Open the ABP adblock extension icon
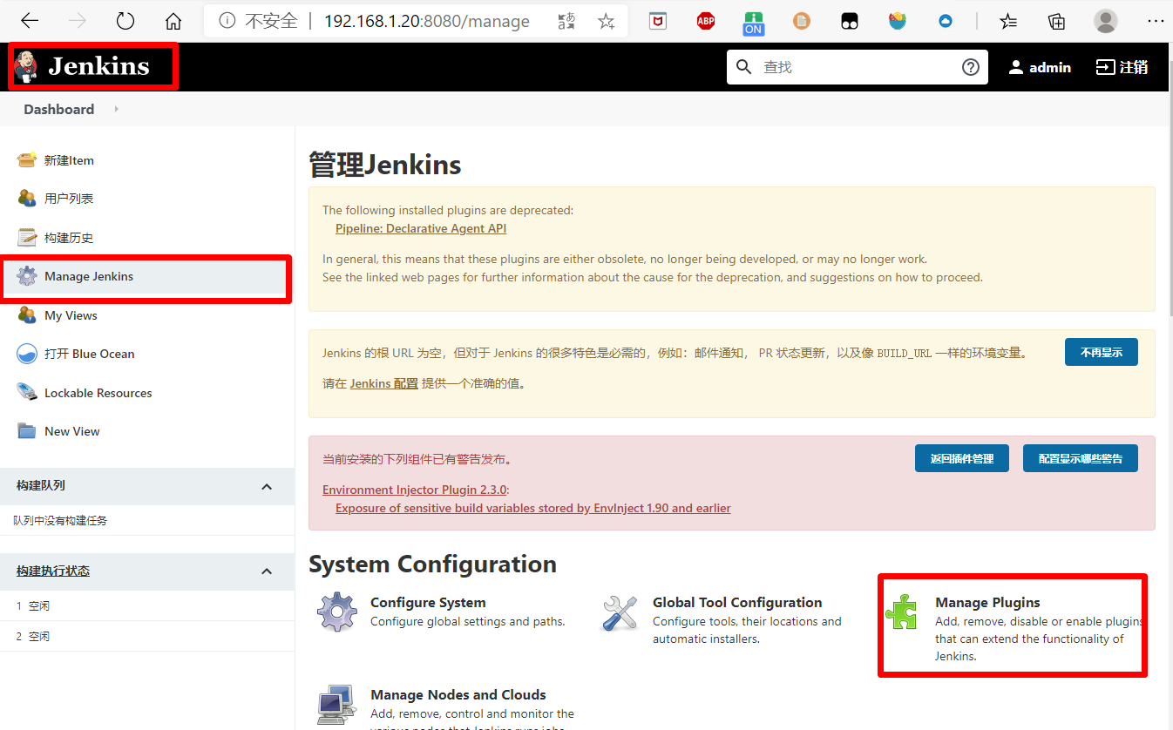The height and width of the screenshot is (730, 1173). (x=706, y=21)
